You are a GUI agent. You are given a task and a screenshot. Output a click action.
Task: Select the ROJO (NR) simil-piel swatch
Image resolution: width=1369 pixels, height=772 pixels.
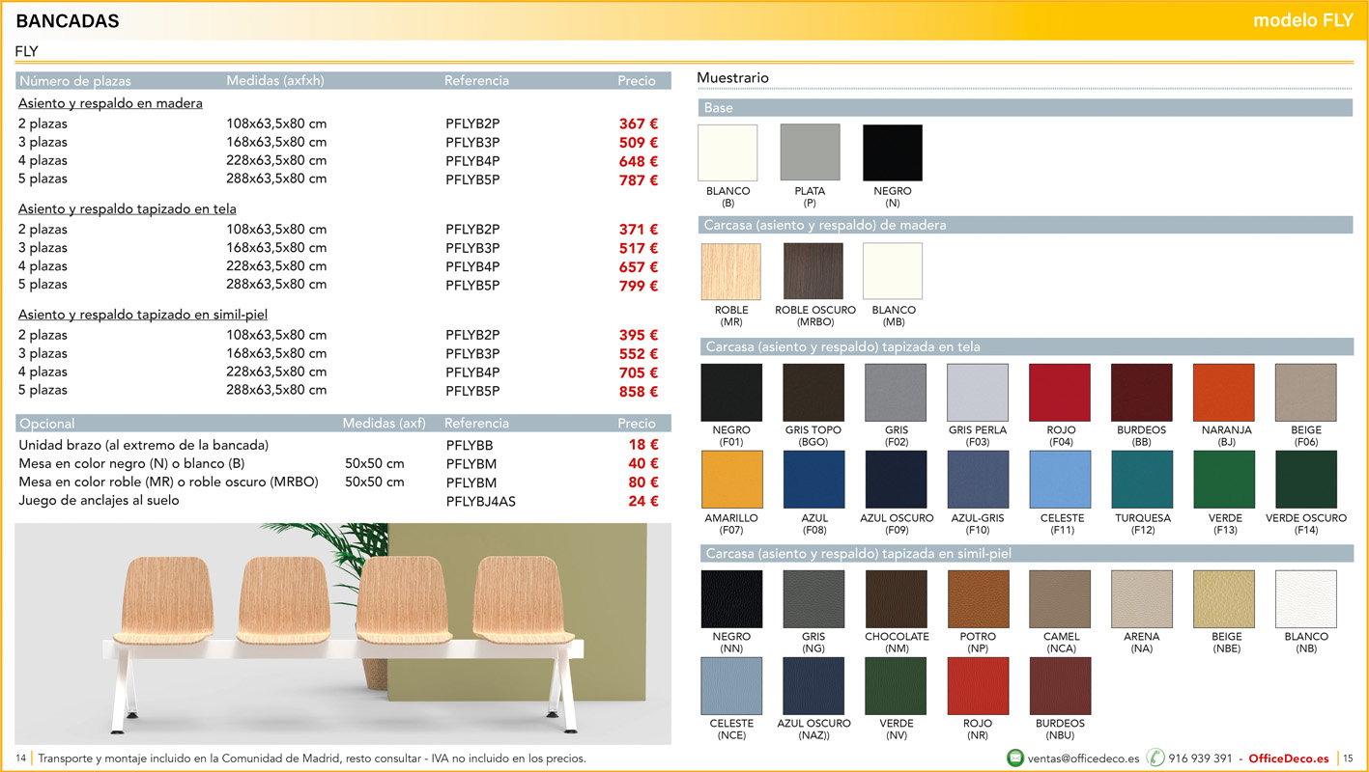click(978, 686)
